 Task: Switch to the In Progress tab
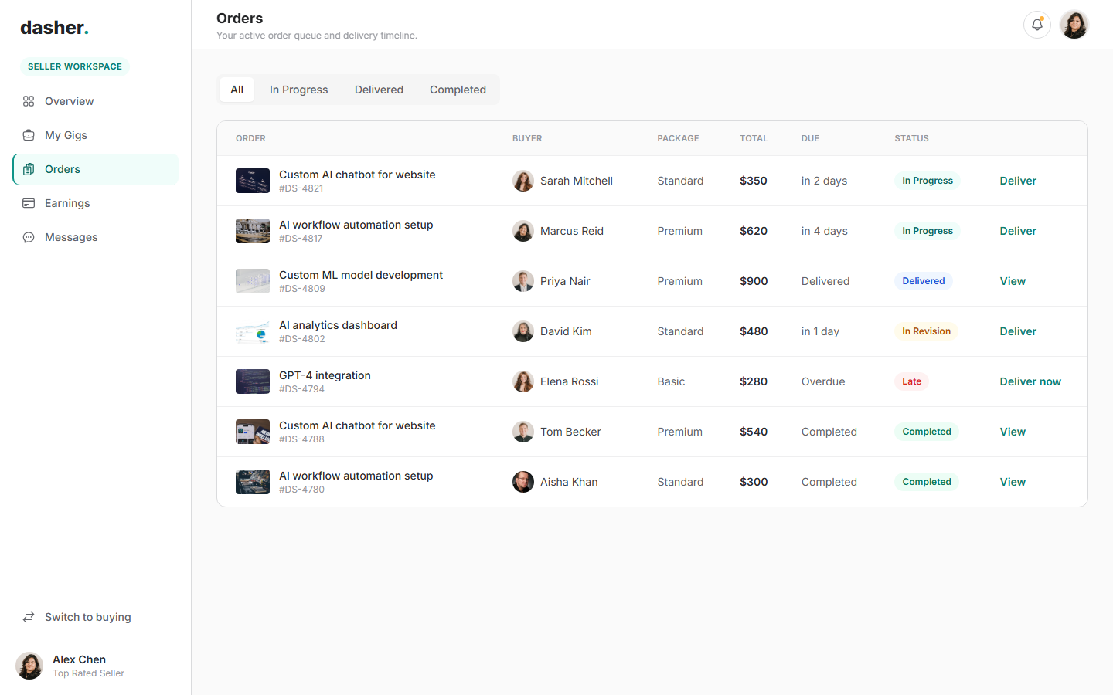299,90
